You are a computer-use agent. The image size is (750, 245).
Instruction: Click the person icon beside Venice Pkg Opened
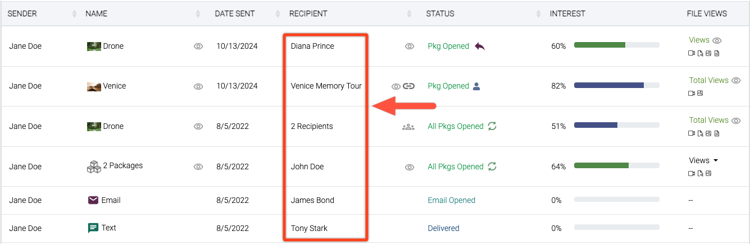pyautogui.click(x=476, y=86)
